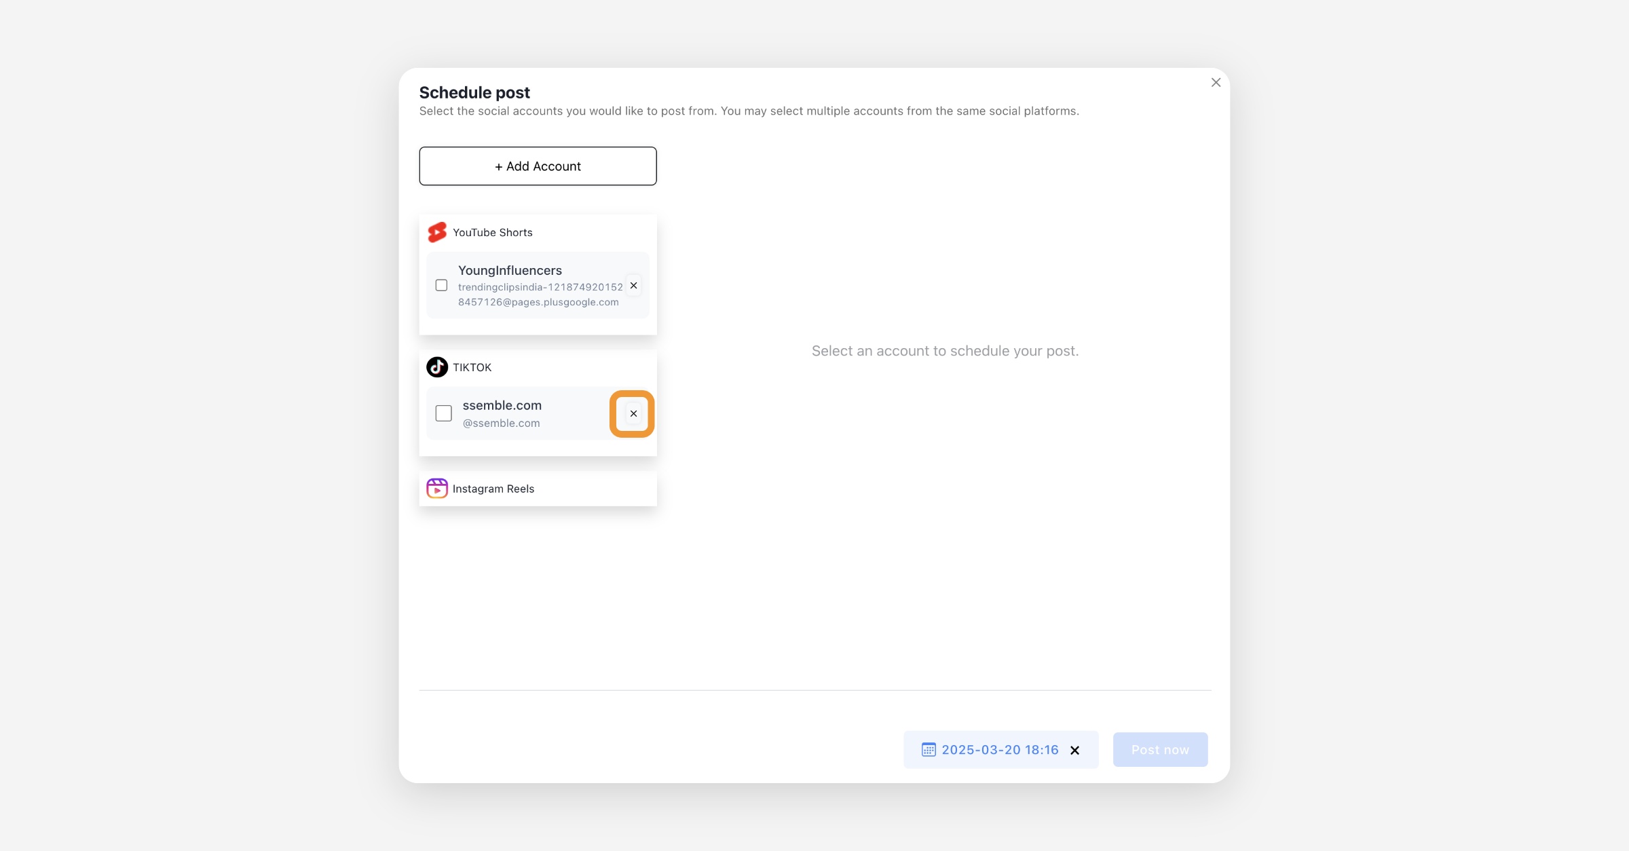The height and width of the screenshot is (851, 1629).
Task: Clear the scheduled date 2025-03-20 18:16
Action: 1075,751
